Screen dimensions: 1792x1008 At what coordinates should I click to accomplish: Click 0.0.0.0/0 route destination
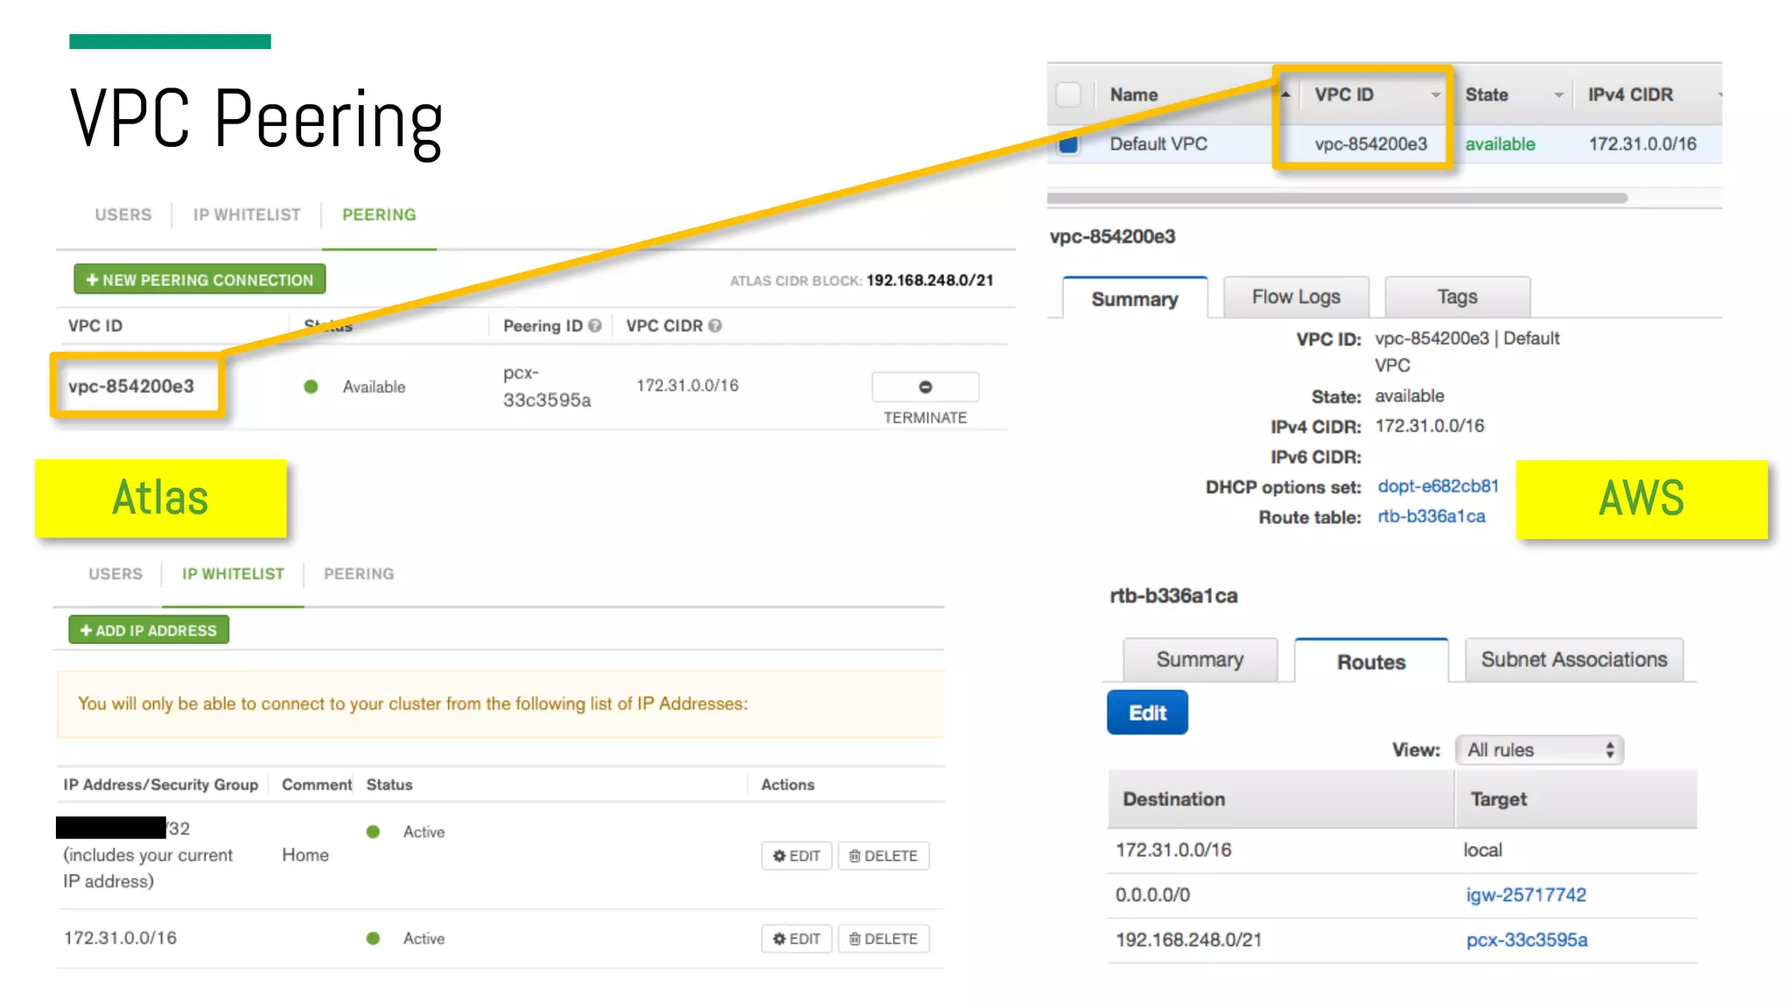pyautogui.click(x=1152, y=895)
